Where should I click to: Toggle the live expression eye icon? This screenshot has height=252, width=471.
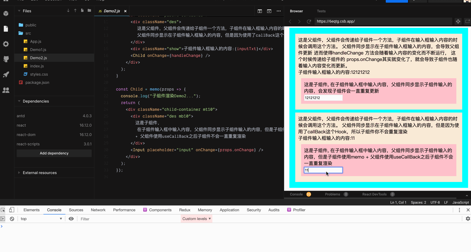point(71,219)
